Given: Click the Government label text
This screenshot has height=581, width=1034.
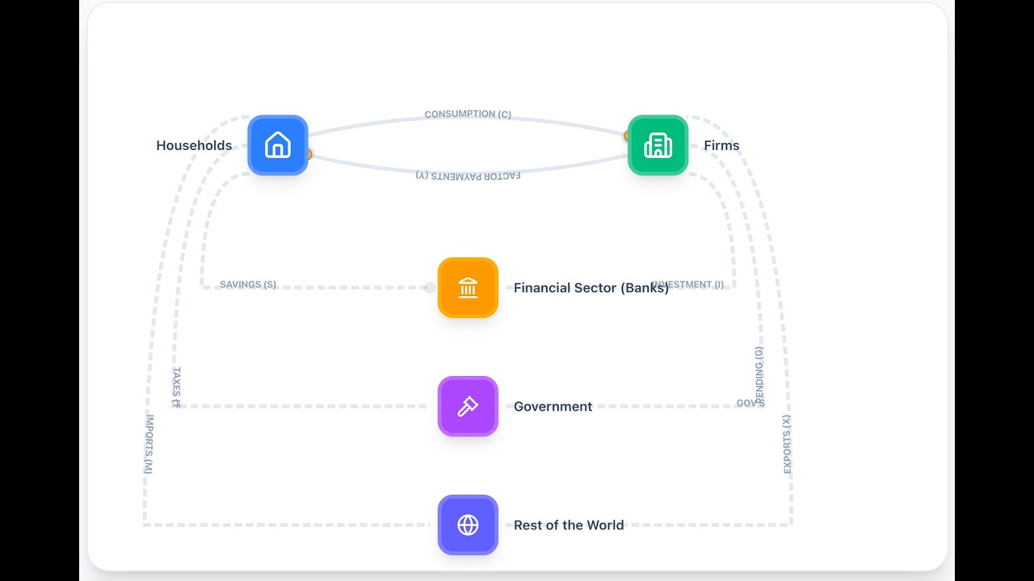Looking at the screenshot, I should pyautogui.click(x=553, y=406).
